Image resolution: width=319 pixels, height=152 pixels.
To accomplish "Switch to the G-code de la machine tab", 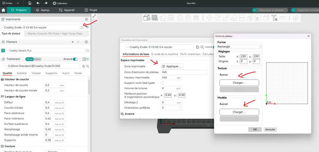I will [x=165, y=54].
